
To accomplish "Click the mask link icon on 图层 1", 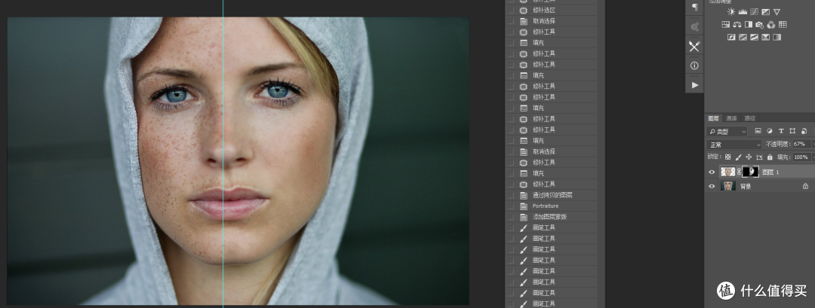I will tap(739, 172).
